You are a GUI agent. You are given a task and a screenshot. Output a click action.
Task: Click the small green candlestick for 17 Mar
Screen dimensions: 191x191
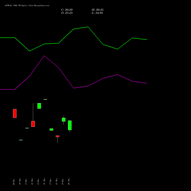[52, 129]
